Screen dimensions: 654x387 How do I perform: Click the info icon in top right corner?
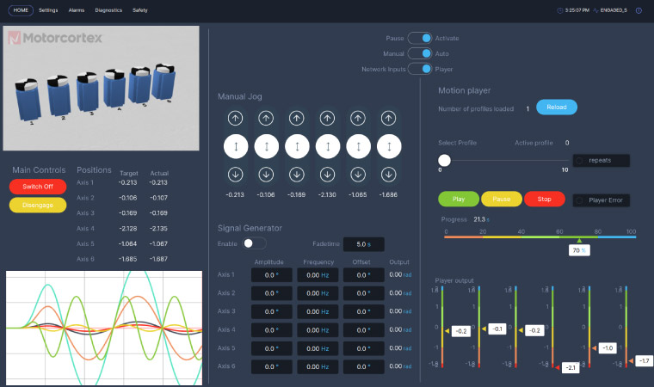(639, 10)
